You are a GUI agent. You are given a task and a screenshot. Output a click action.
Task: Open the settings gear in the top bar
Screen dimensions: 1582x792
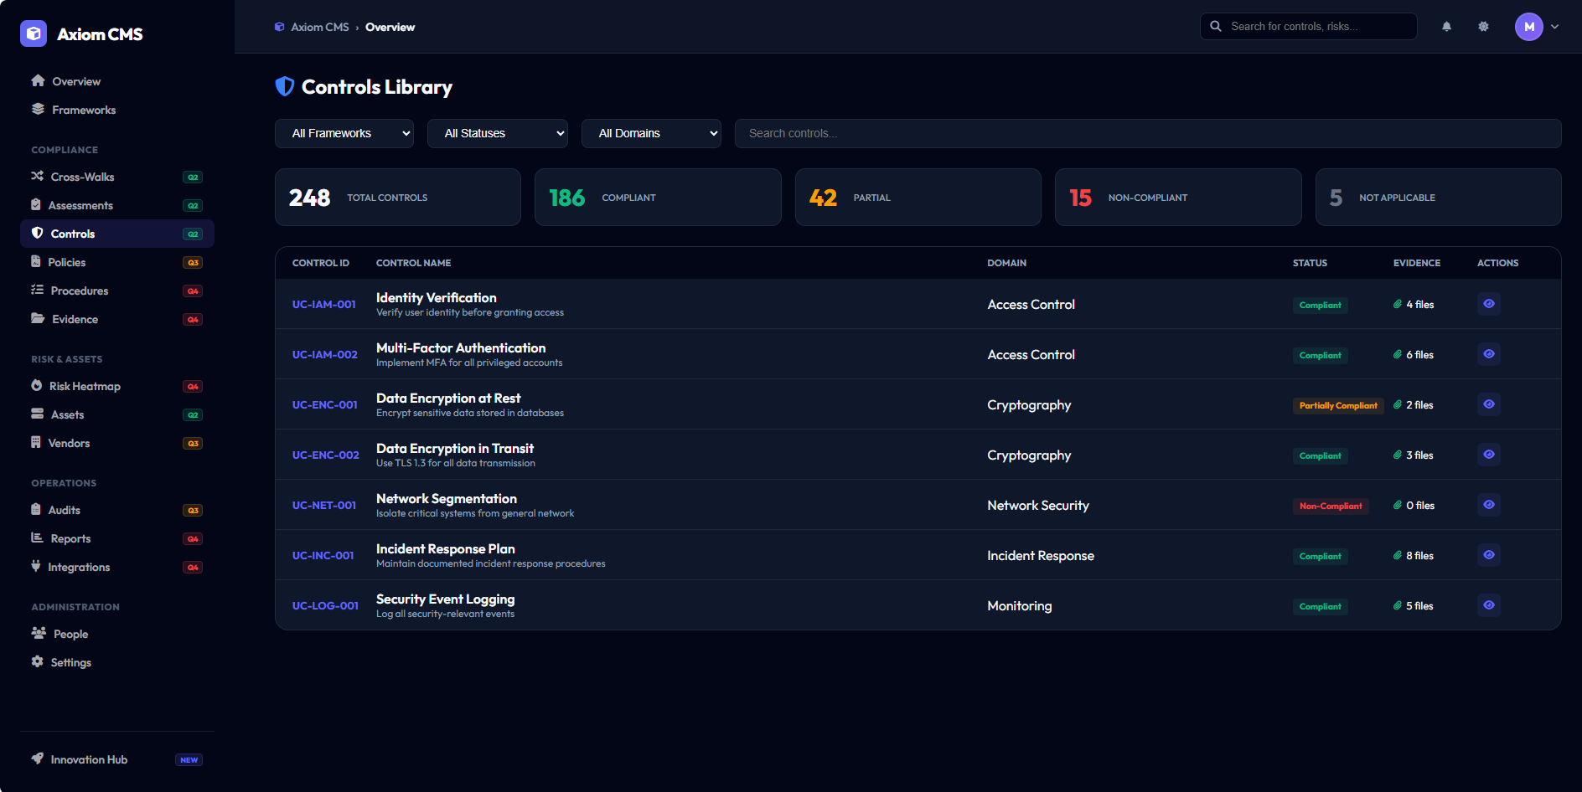[x=1483, y=26]
